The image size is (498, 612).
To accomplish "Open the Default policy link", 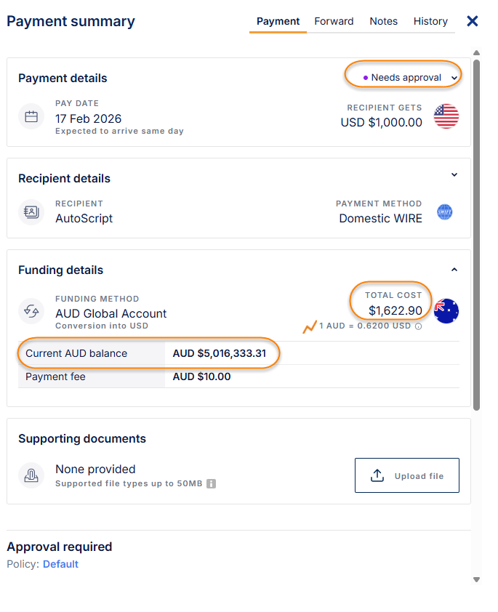I will (x=60, y=564).
